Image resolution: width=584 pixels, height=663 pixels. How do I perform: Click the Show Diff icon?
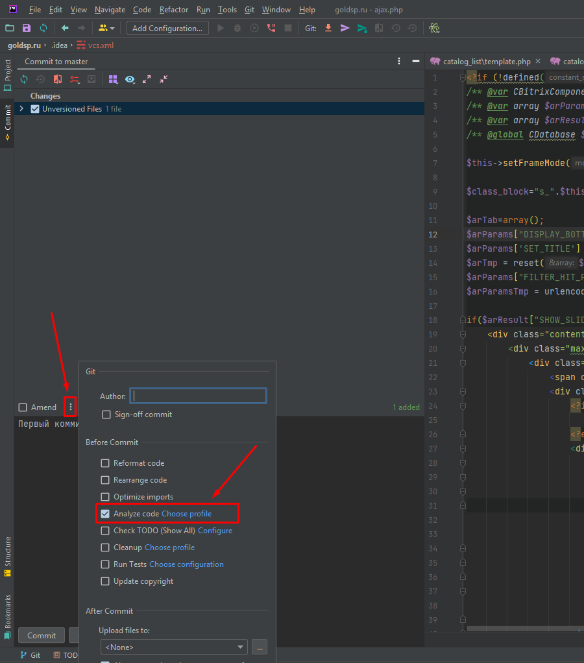[x=58, y=79]
